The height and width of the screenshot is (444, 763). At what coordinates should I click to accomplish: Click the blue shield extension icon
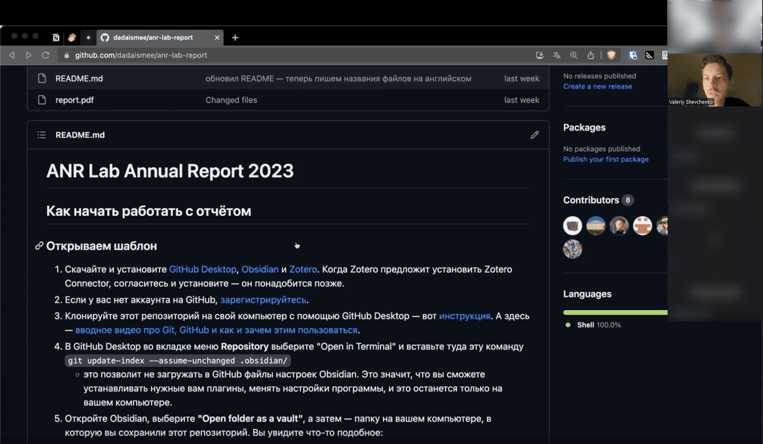pyautogui.click(x=632, y=55)
